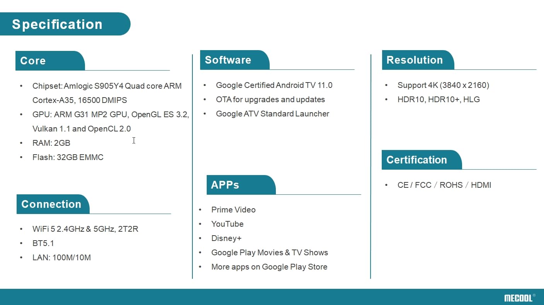This screenshot has width=544, height=305.
Task: Click the Specification title banner
Action: (x=57, y=24)
